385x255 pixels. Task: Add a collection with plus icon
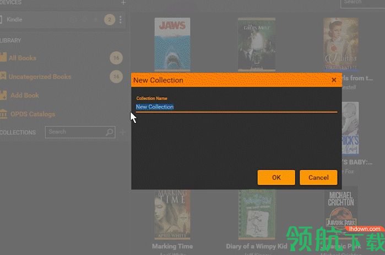[122, 132]
